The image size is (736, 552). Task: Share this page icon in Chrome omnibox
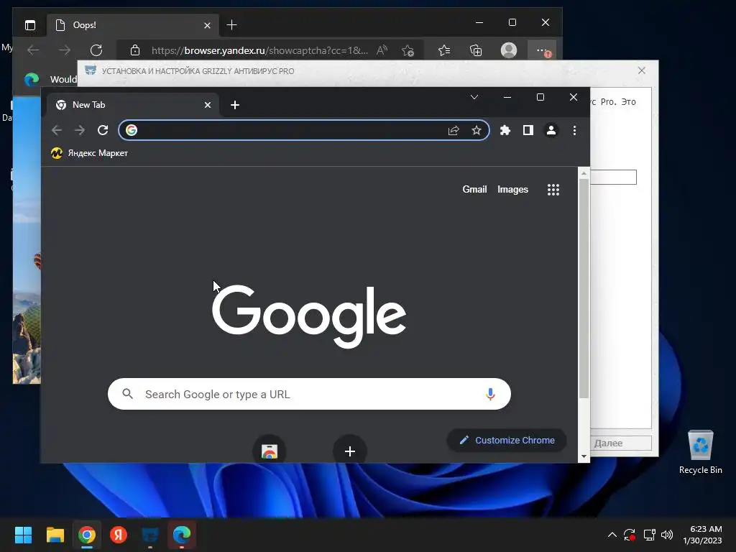point(454,131)
